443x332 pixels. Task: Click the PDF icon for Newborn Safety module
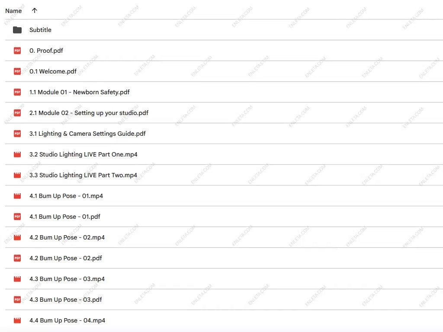tap(17, 92)
